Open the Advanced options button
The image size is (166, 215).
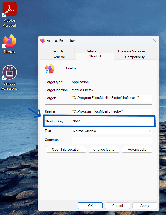(x=137, y=149)
